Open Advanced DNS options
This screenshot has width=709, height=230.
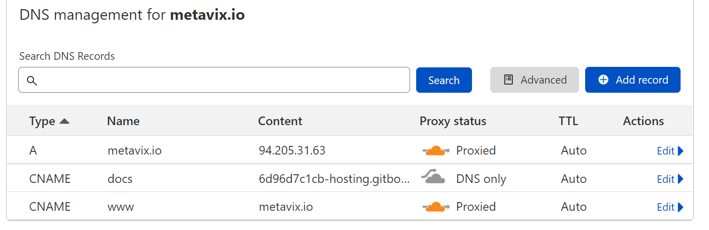pos(534,80)
